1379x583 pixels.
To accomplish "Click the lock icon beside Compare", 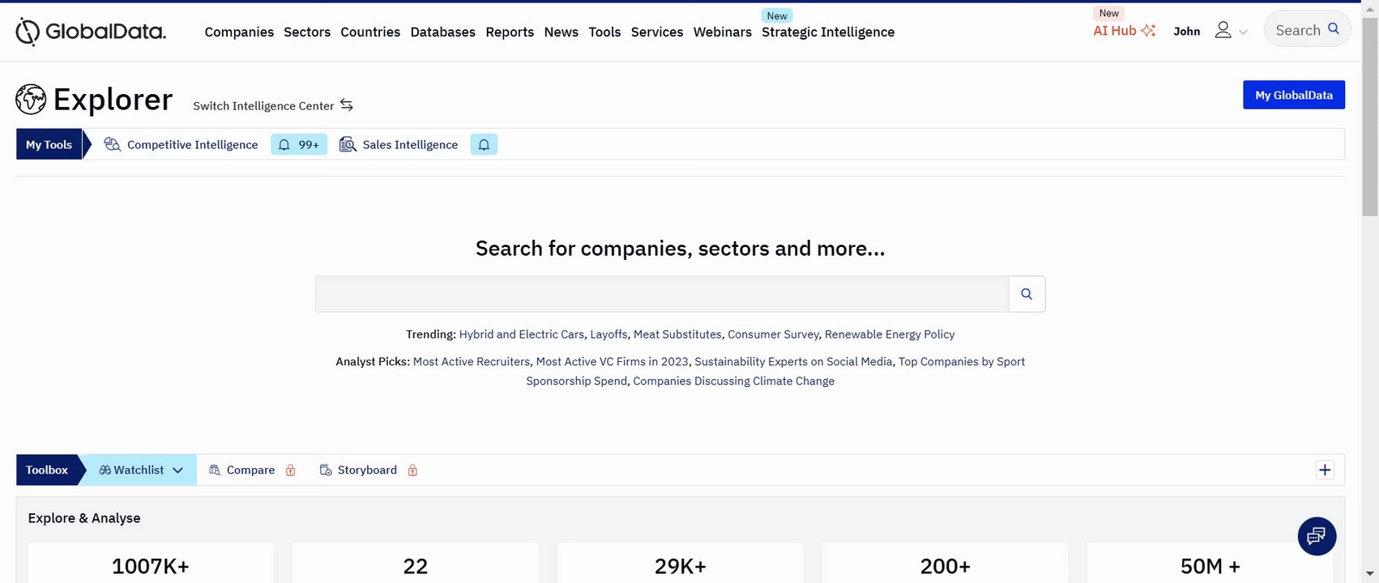I will click(x=291, y=470).
